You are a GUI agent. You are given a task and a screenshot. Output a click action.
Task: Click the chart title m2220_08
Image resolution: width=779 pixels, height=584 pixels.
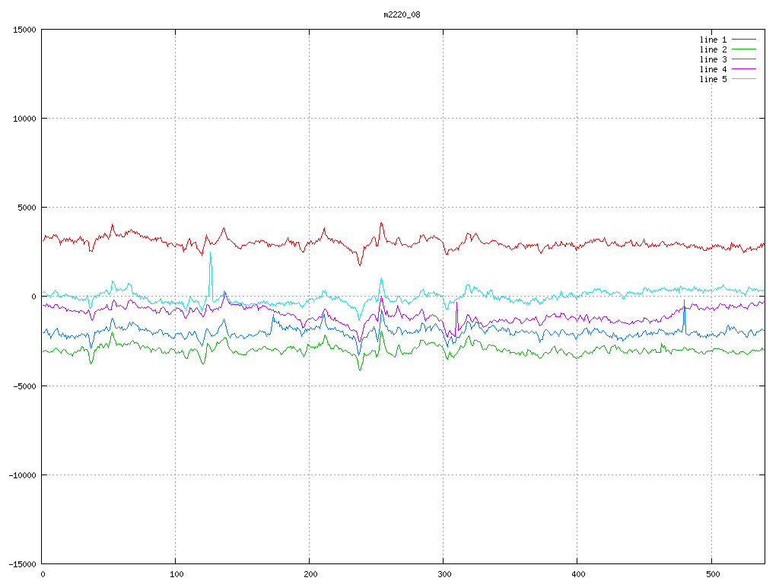[x=402, y=15]
